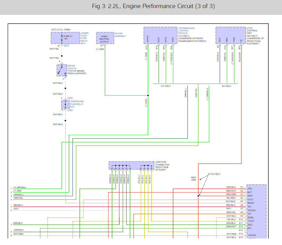Click the IAT pin label
Image resolution: width=282 pixels, height=245 pixels.
[249, 214]
